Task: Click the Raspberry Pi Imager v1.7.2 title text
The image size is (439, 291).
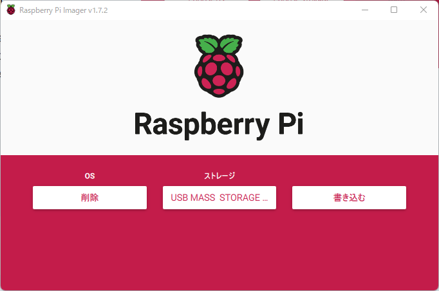Action: 64,10
